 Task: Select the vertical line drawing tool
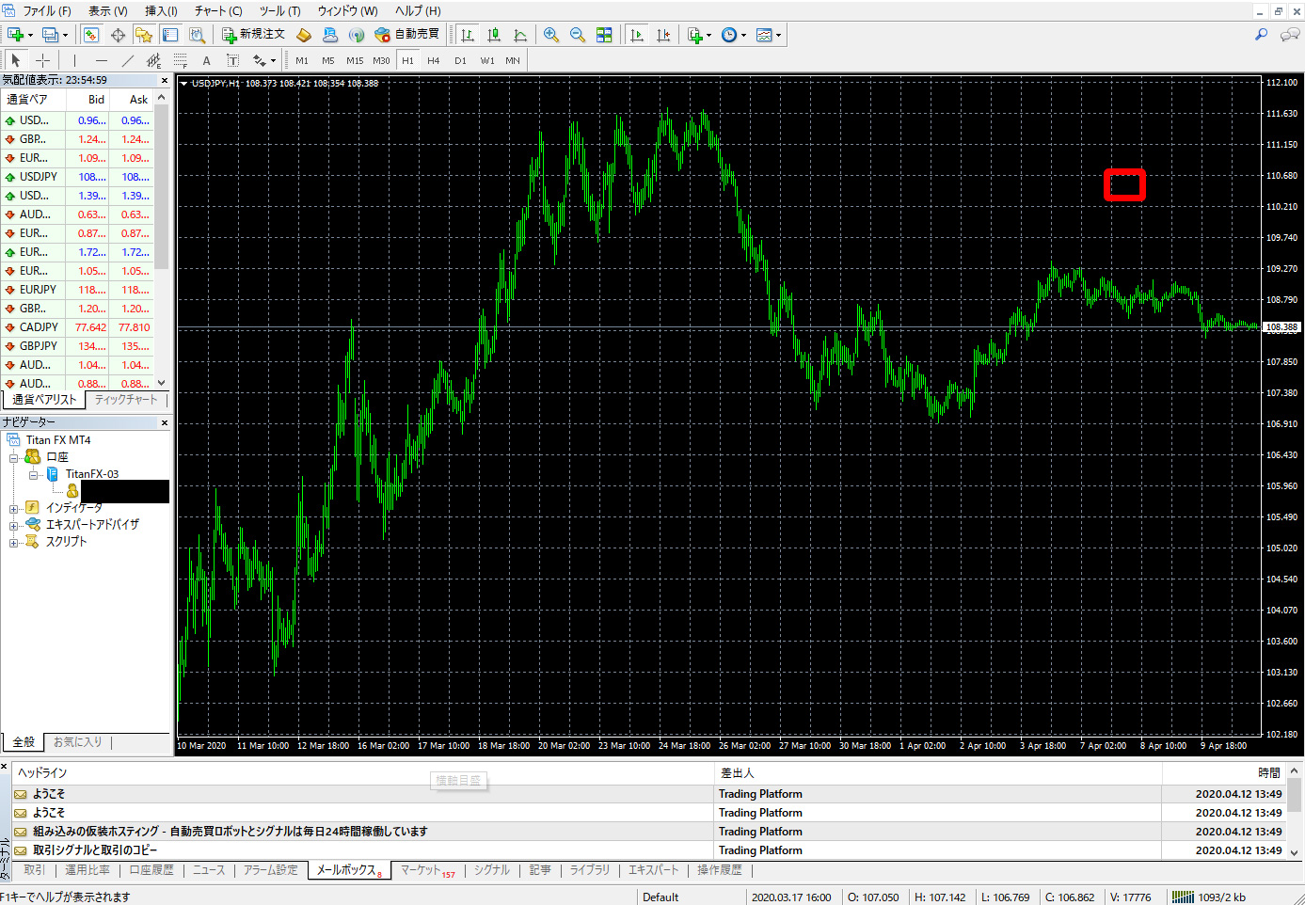74,60
